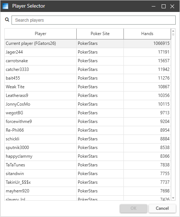Maximize the Player Selector window

163,6
